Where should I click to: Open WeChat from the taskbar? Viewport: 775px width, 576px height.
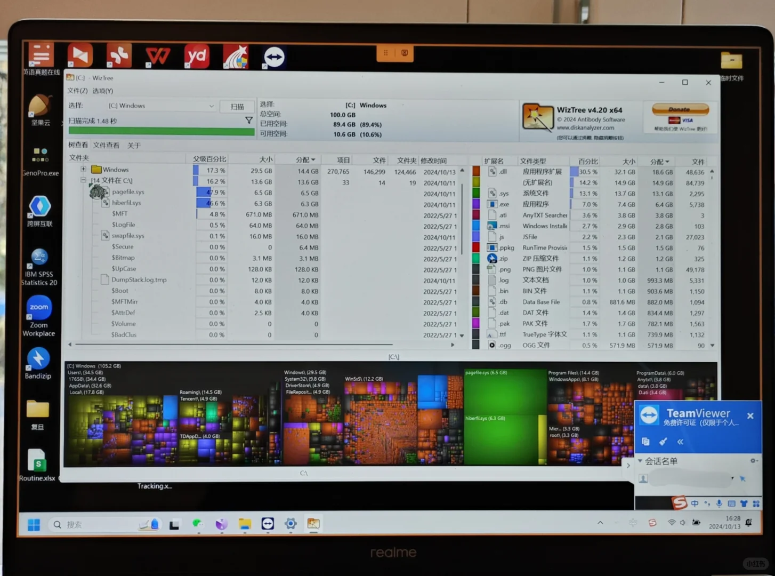pyautogui.click(x=198, y=524)
